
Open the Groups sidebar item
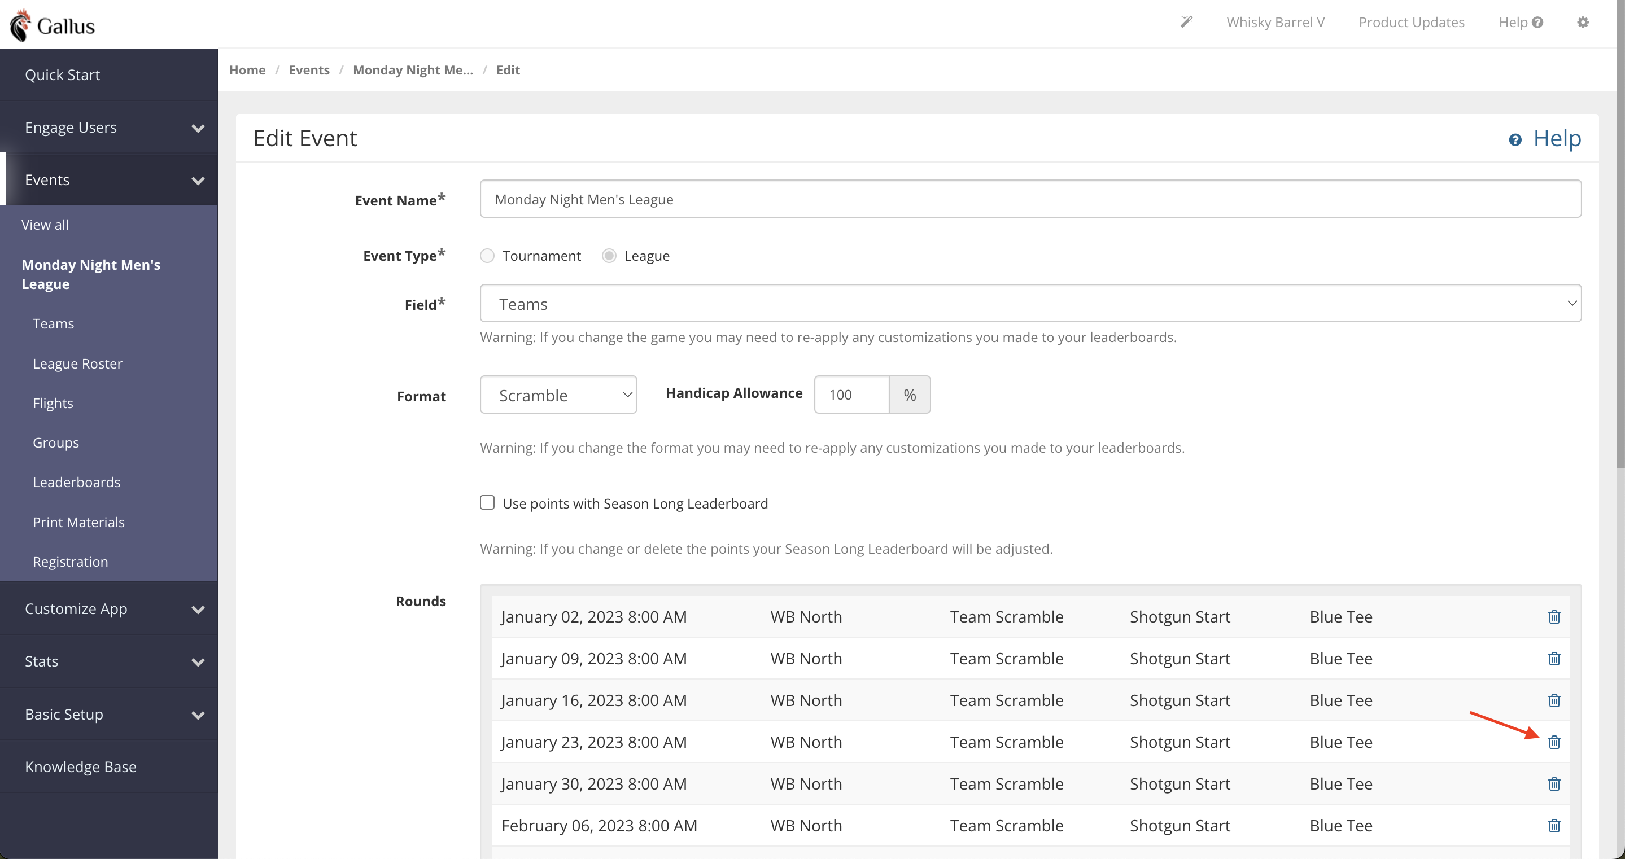coord(55,442)
